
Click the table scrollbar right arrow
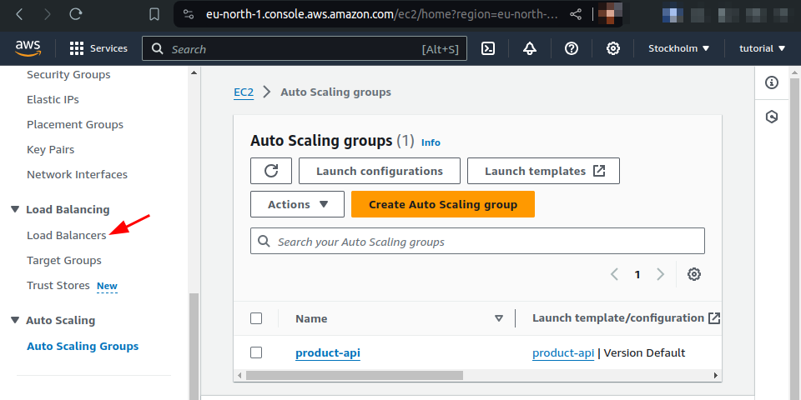click(716, 376)
